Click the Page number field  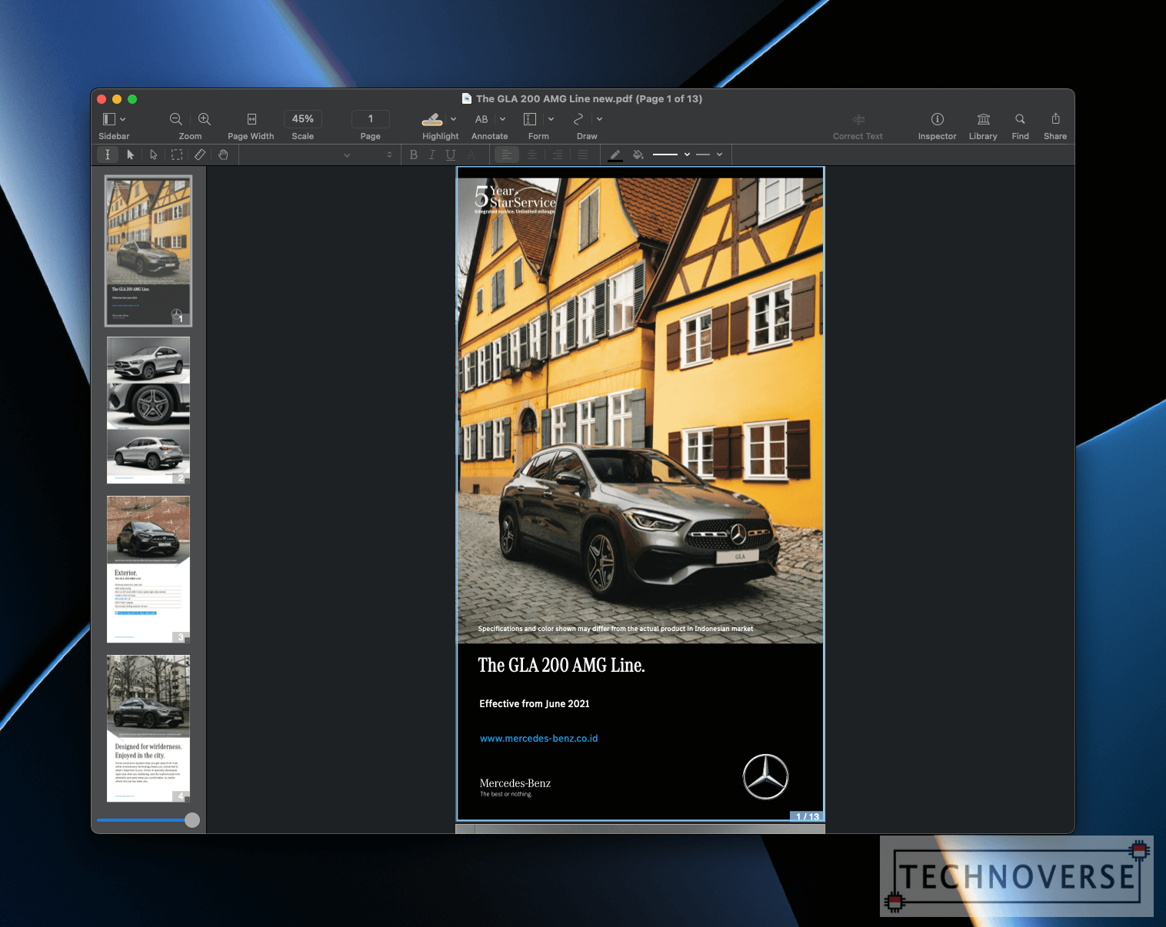coord(371,119)
